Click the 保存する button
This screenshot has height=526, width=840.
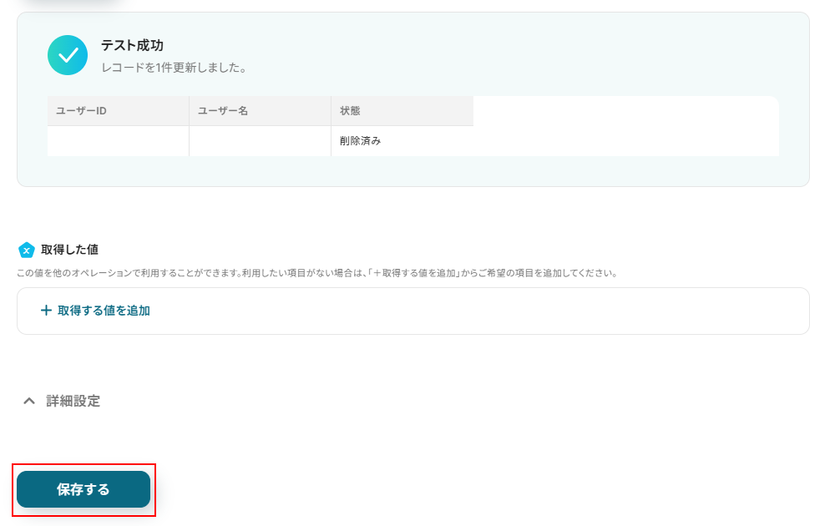pyautogui.click(x=83, y=489)
